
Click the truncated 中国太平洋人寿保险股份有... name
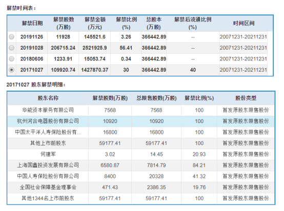[x=48, y=132]
